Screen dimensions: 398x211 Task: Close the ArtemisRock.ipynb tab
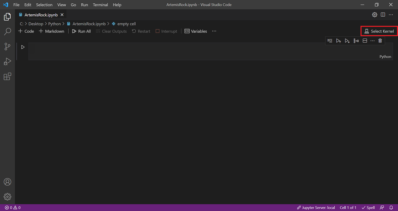click(62, 15)
